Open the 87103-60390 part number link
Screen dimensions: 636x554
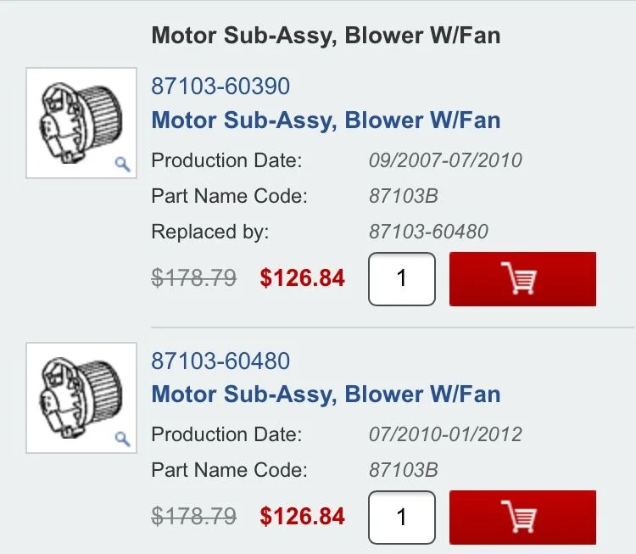(x=220, y=86)
